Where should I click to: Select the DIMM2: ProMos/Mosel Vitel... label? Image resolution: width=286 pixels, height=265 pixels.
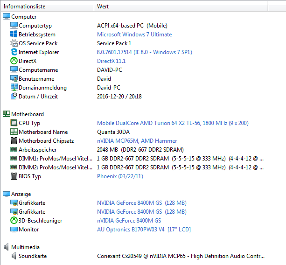pos(56,167)
